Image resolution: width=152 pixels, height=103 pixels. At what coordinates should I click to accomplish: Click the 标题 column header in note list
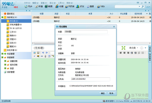(x=42, y=14)
